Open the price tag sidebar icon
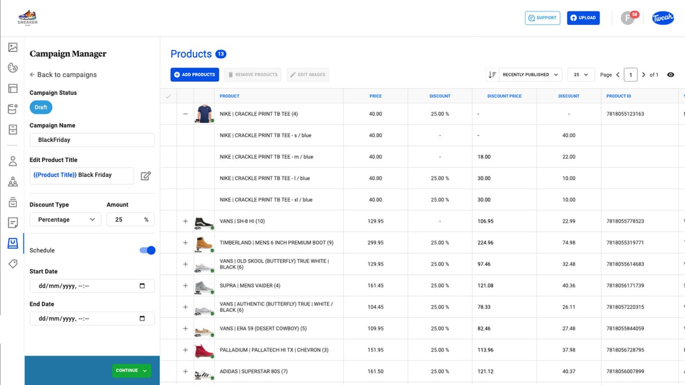The image size is (685, 385). pyautogui.click(x=13, y=264)
